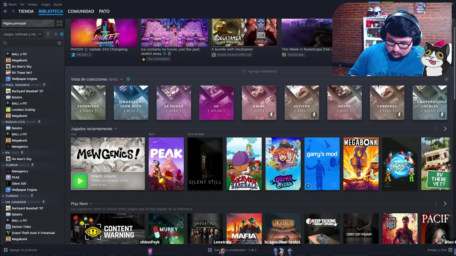The image size is (456, 256).
Task: Open the Play Next shelf dropdown
Action: click(x=91, y=204)
